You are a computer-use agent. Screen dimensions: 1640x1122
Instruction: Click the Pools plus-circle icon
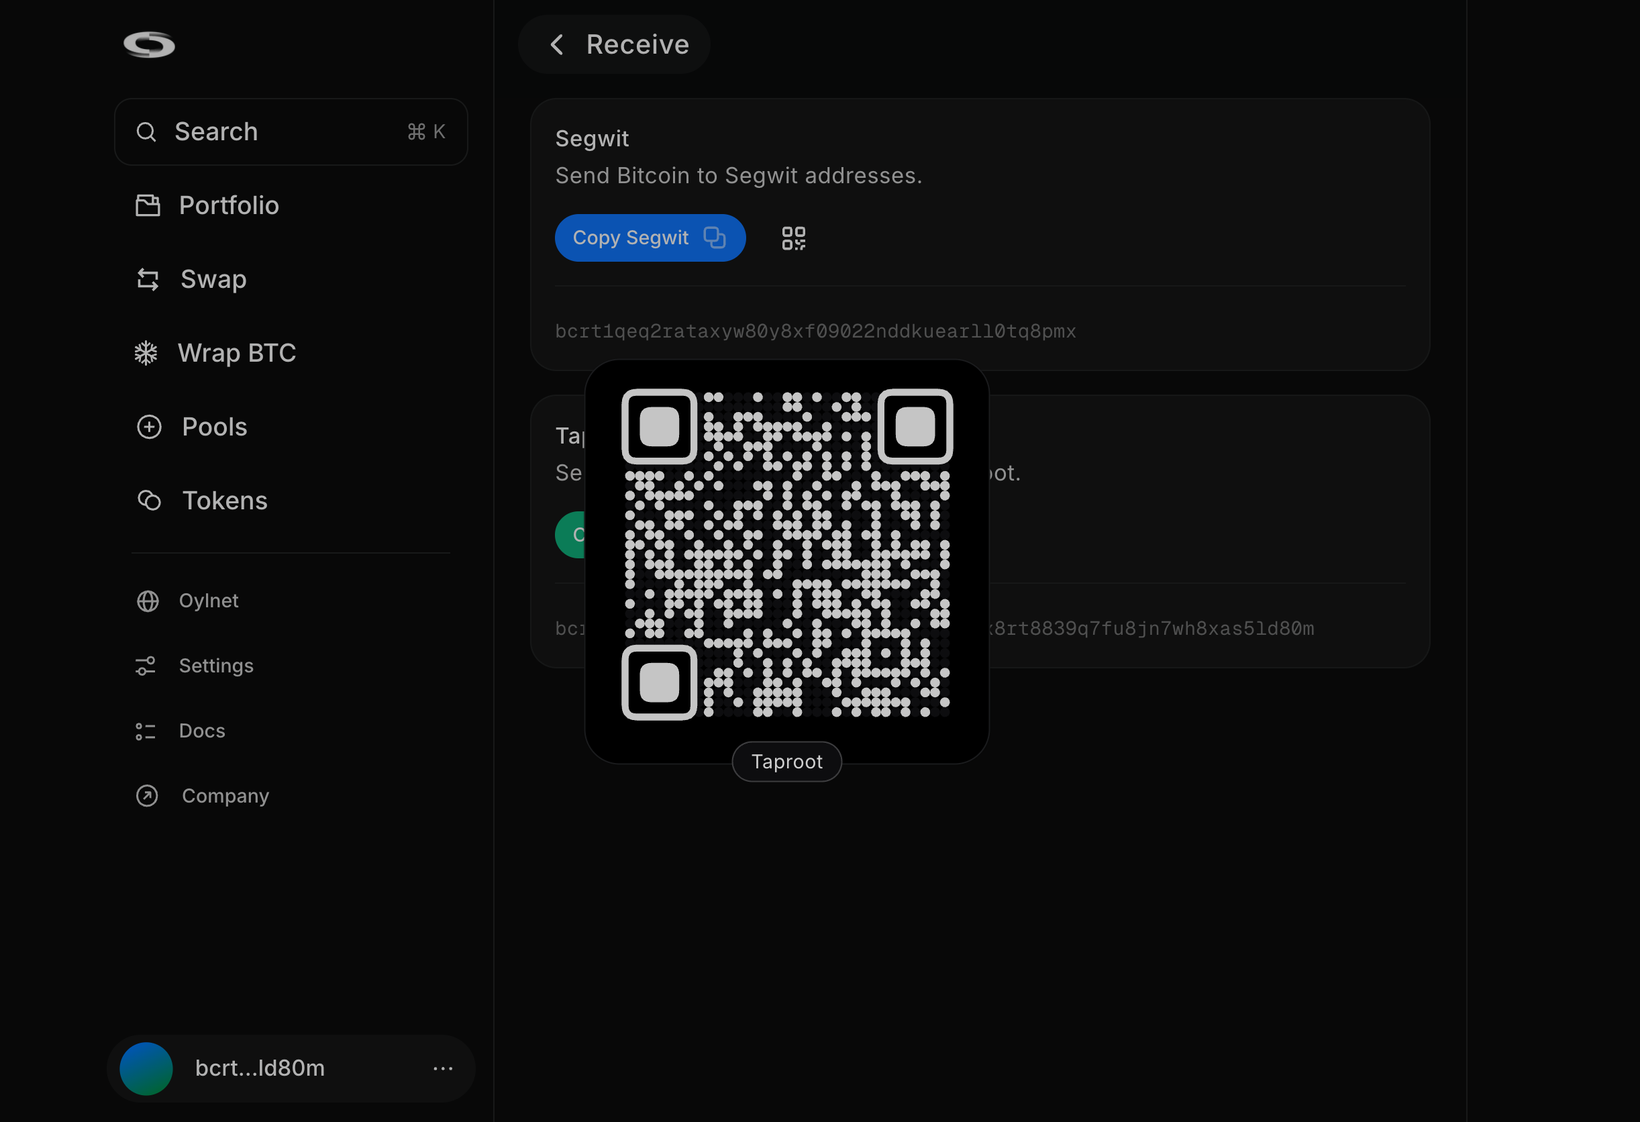(149, 427)
